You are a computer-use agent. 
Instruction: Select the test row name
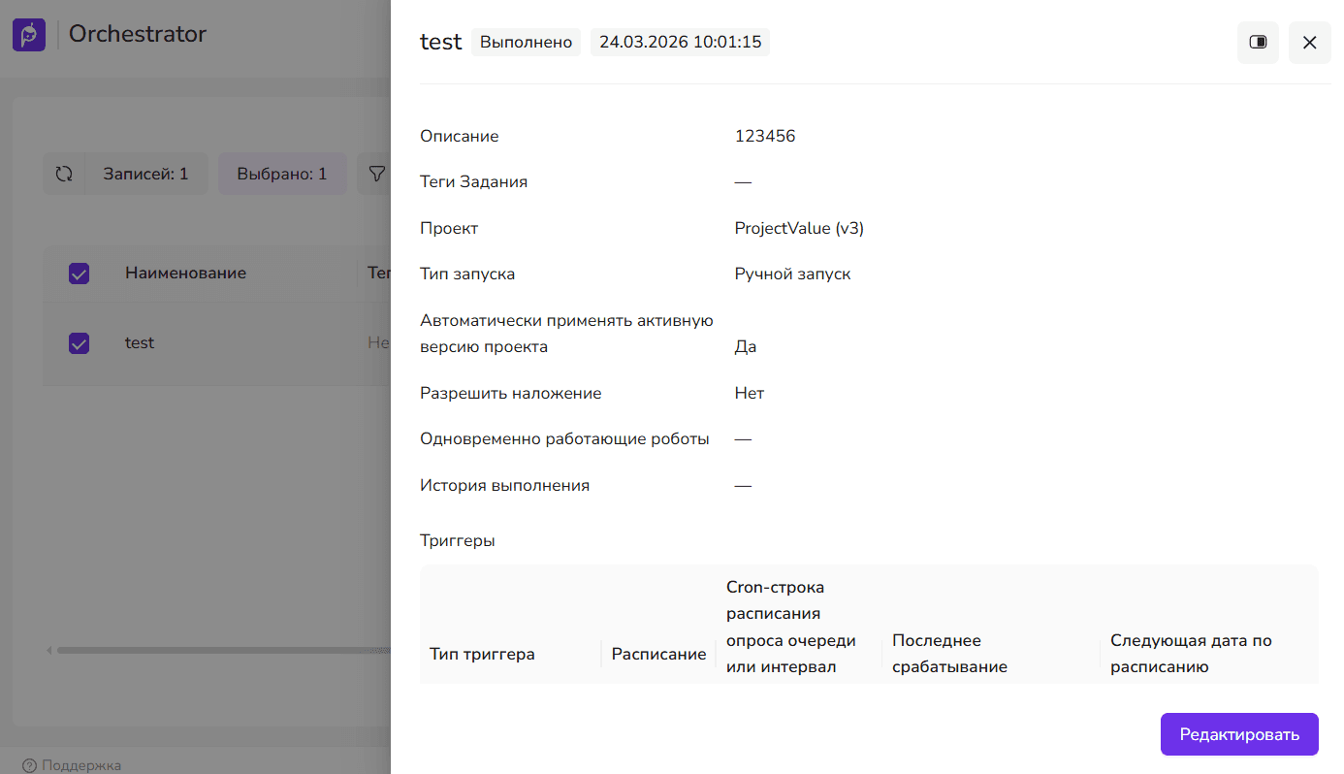point(140,343)
